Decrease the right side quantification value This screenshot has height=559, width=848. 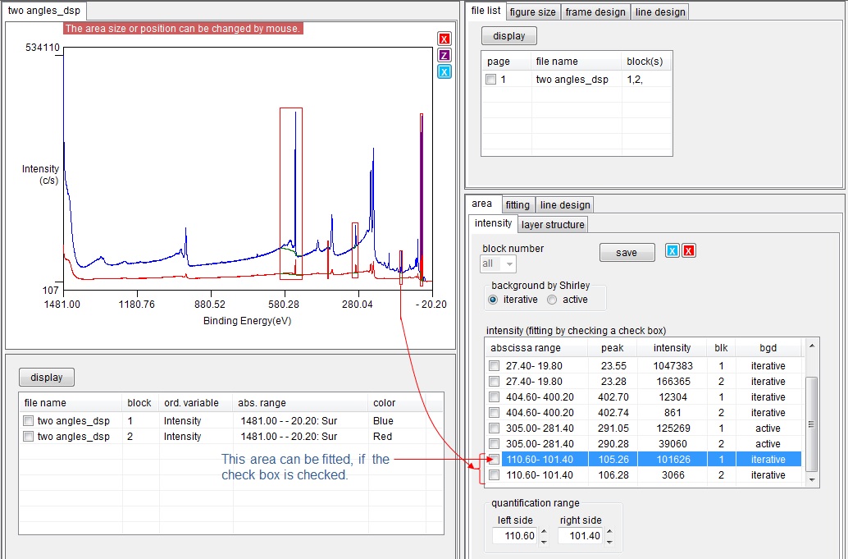[x=609, y=541]
